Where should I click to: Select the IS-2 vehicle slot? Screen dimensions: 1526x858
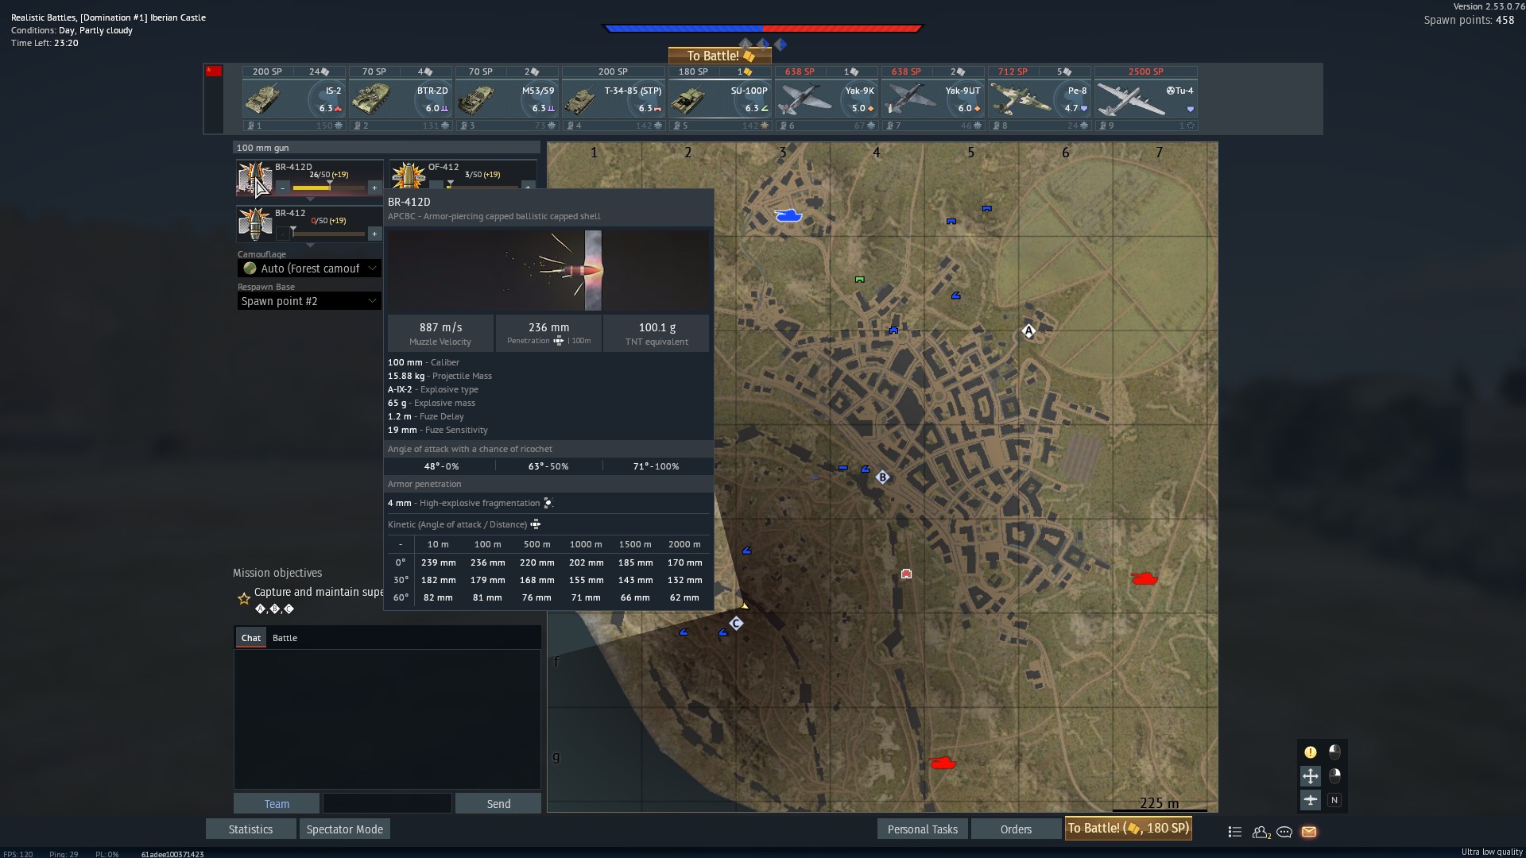click(x=294, y=99)
